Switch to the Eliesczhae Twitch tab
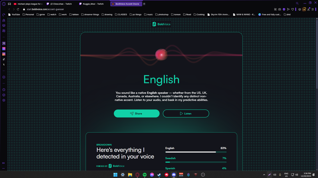The width and height of the screenshot is (318, 178). 61,4
